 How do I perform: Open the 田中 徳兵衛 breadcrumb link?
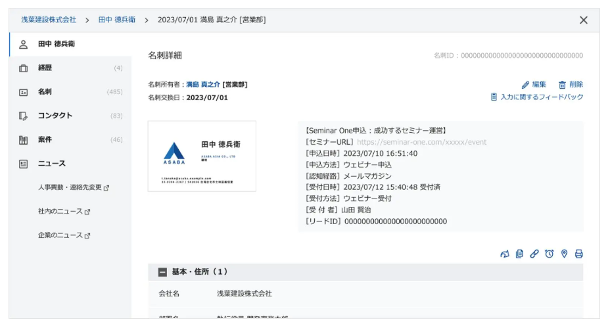pyautogui.click(x=117, y=20)
